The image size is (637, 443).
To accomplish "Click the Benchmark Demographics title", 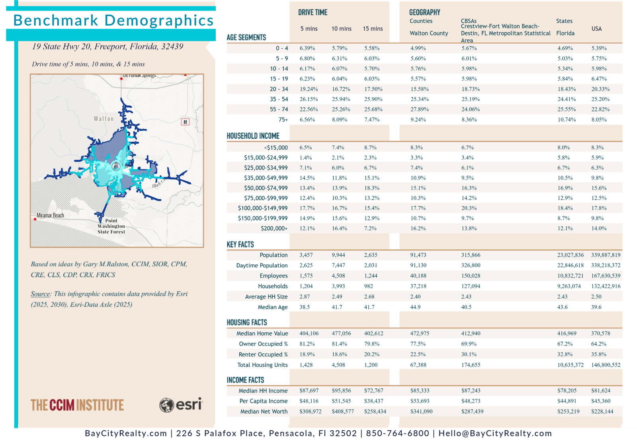I will tap(113, 20).
